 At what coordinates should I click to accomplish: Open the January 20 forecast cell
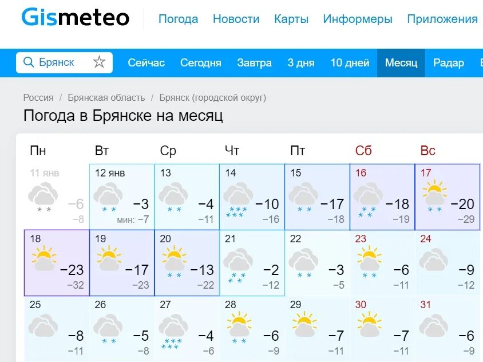point(187,263)
